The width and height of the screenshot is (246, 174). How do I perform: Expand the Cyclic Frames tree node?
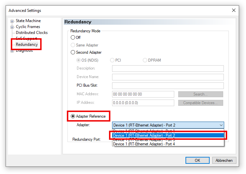point(12,27)
